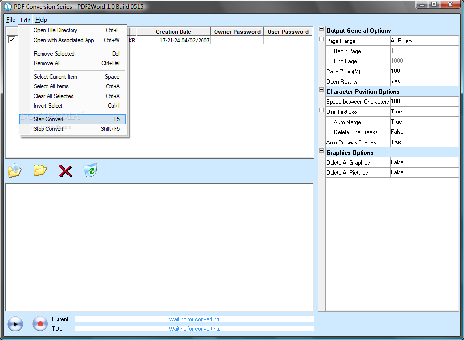Click the User Password column header

tap(288, 32)
